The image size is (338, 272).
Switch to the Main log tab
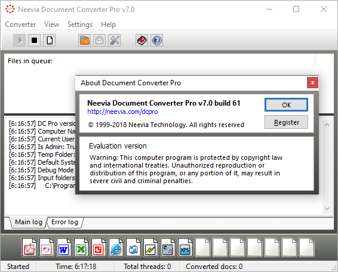tap(29, 222)
